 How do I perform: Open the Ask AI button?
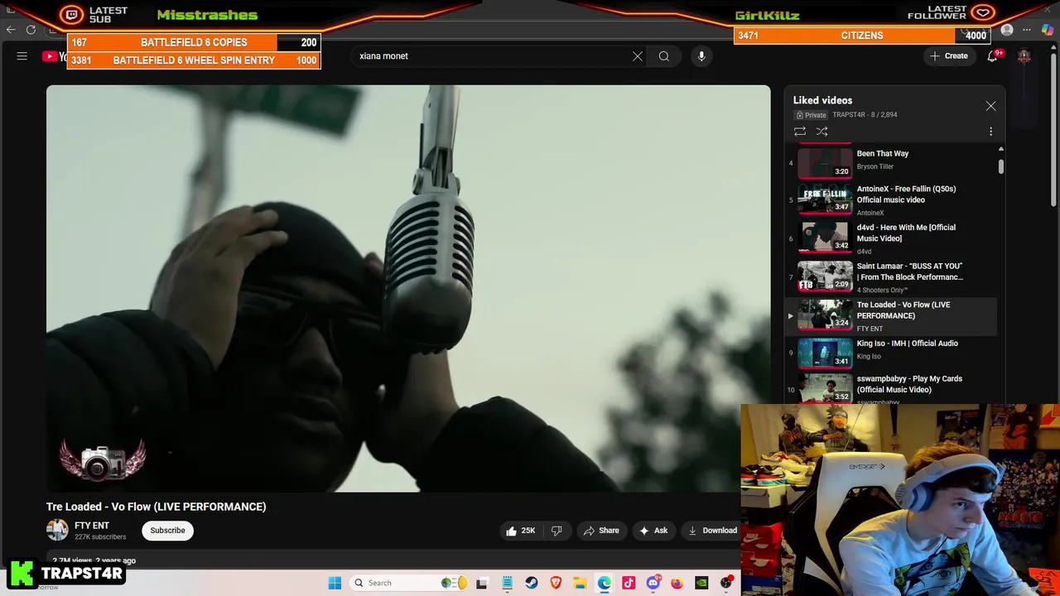click(653, 531)
